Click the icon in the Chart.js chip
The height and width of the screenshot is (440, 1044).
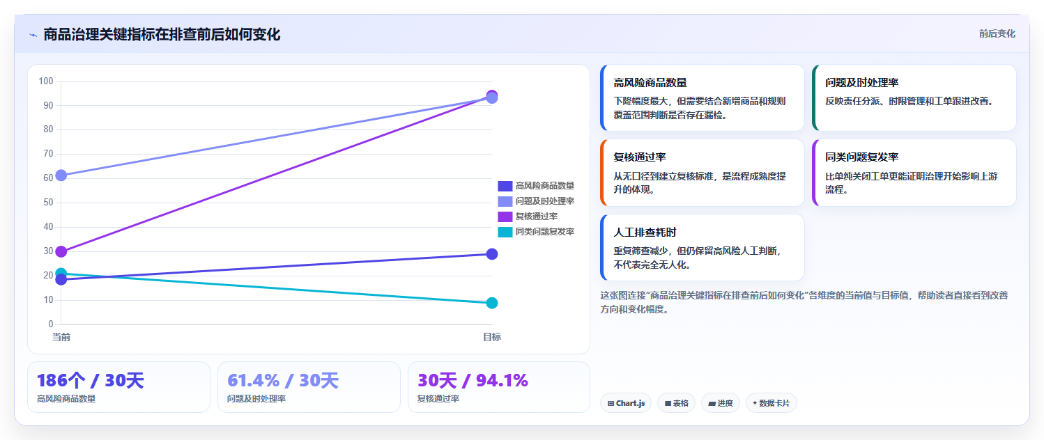[611, 403]
